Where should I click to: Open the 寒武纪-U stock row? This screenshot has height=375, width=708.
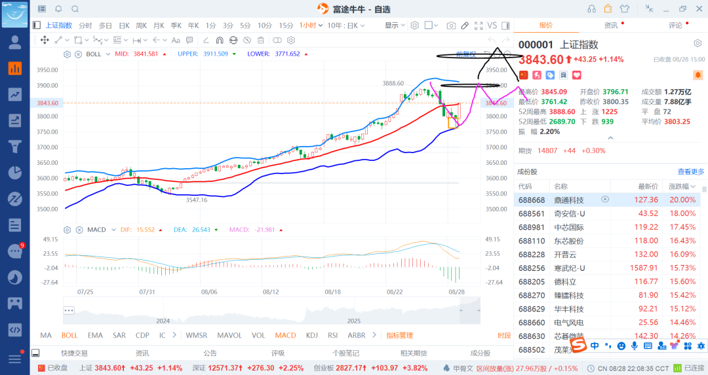[608, 268]
